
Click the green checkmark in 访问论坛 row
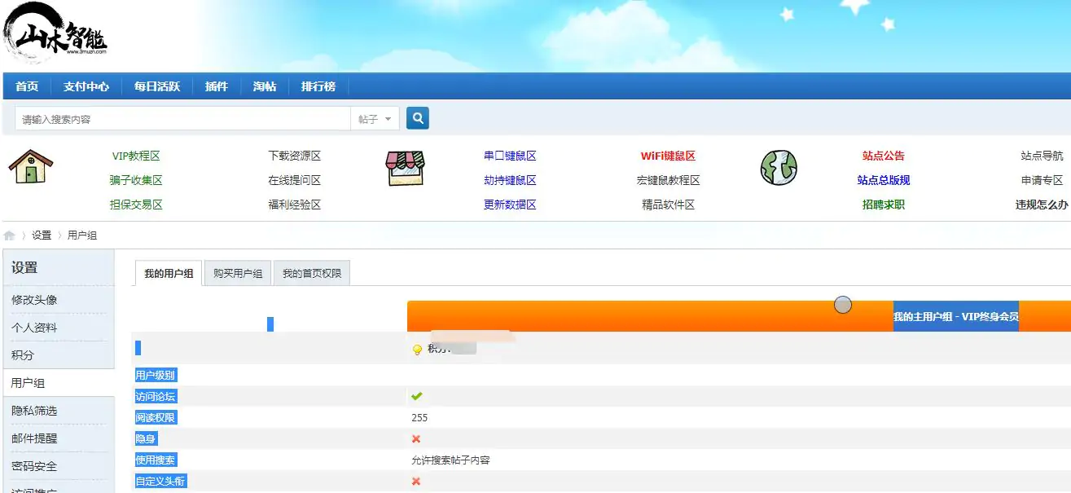416,396
